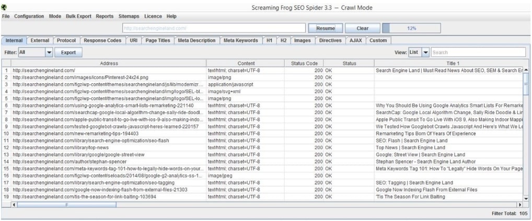This screenshot has height=221, width=532.
Task: Click the image/jpeg content cell
Action: point(245,176)
